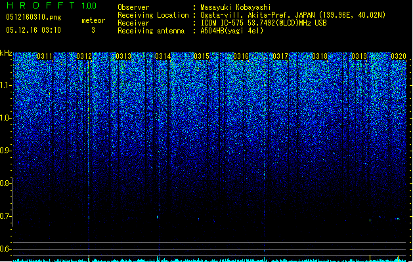Click the 0320 time marker
Image resolution: width=413 pixels, height=262 pixels.
(x=399, y=56)
